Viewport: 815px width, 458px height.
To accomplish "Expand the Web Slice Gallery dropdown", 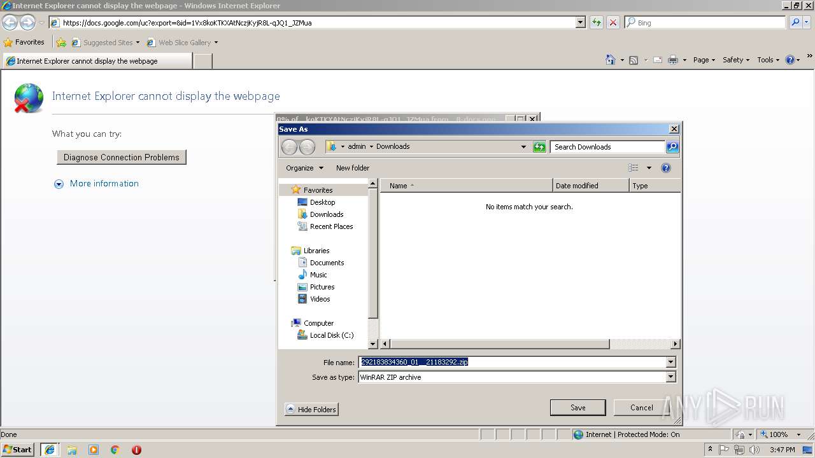I will click(216, 43).
